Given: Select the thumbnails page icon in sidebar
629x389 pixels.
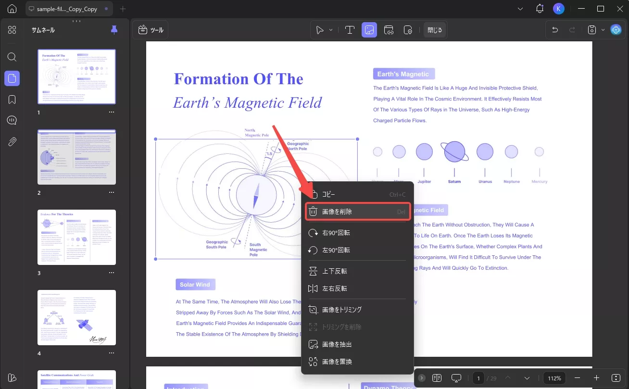Looking at the screenshot, I should [x=12, y=78].
